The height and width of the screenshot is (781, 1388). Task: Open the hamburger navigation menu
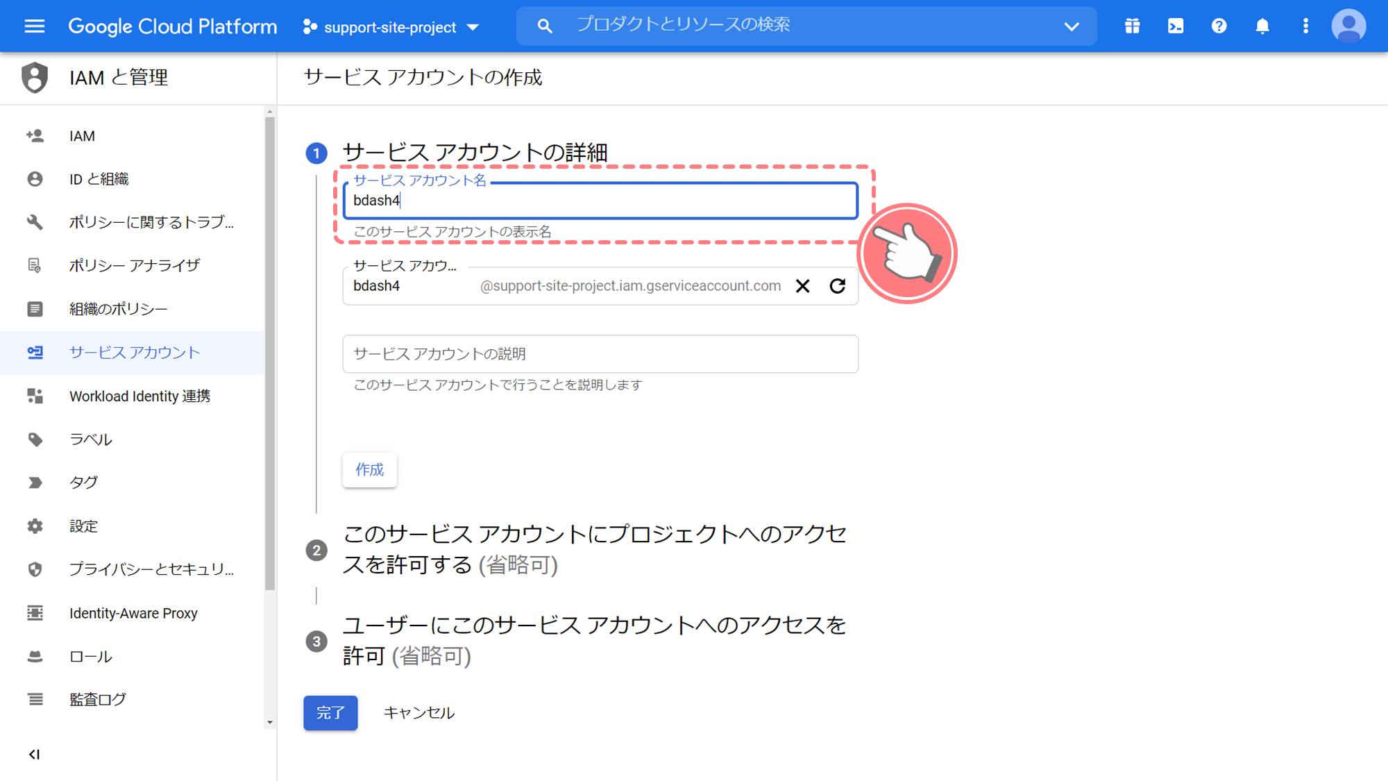[34, 26]
